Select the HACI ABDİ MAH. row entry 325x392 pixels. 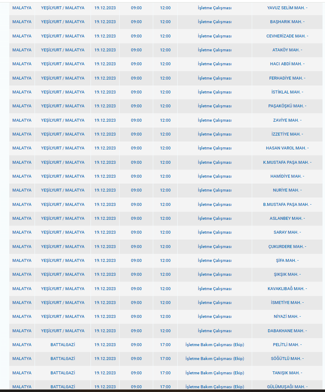(287, 64)
